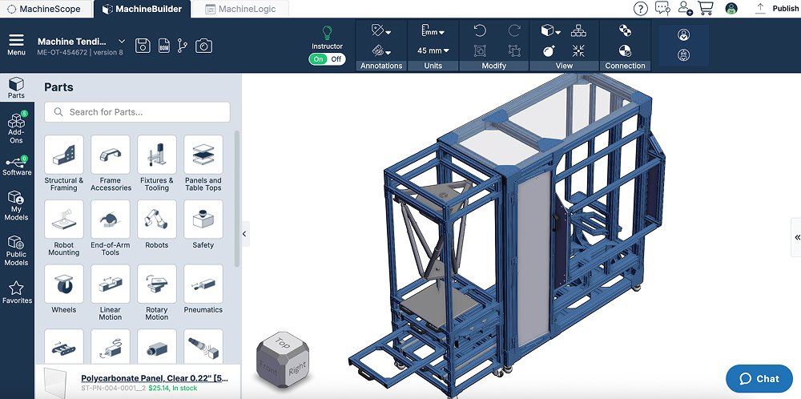Redo the last action
The height and width of the screenshot is (399, 801).
click(x=514, y=31)
